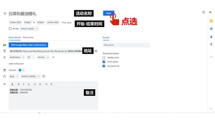Switch to the Find a time tab
Viewport: 215px width, 121px height.
pos(28,37)
